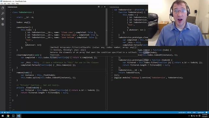The width and height of the screenshot is (209, 118).
Task: Close the left editor pane
Action: pos(105,7)
